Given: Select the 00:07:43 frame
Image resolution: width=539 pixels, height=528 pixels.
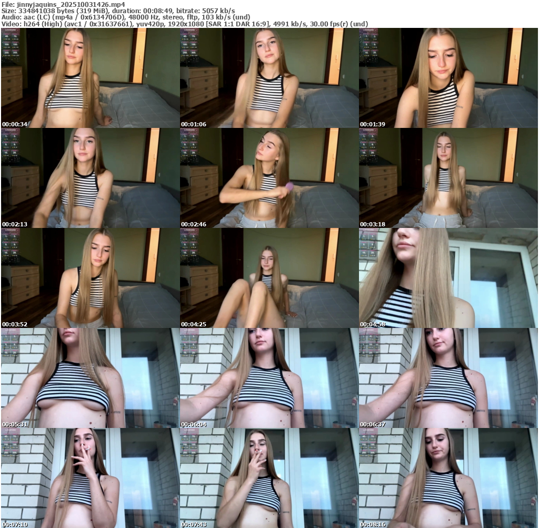Looking at the screenshot, I should coord(269,478).
